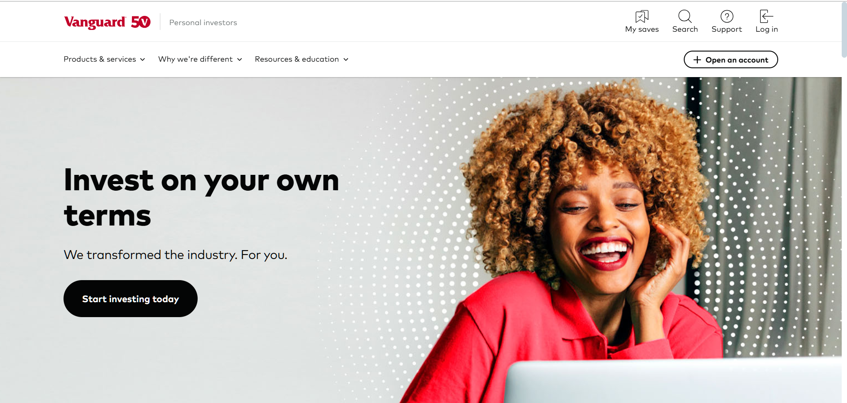Click the Log in arrow icon
This screenshot has width=847, height=403.
(766, 16)
